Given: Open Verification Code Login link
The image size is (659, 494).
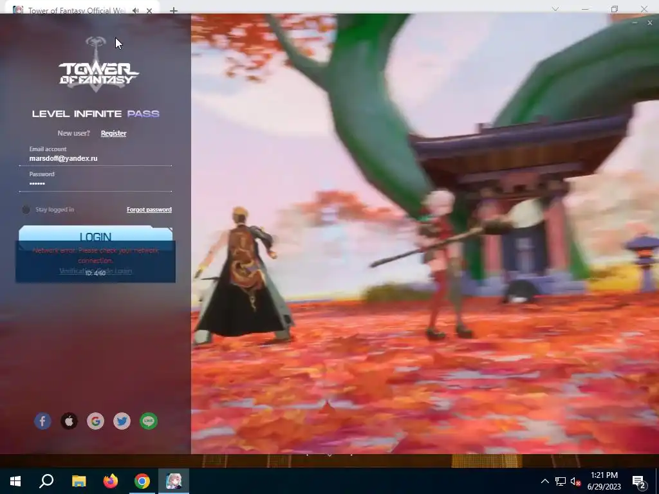Looking at the screenshot, I should [x=96, y=271].
